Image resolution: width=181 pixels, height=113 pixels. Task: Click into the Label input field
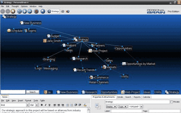coord(126,111)
